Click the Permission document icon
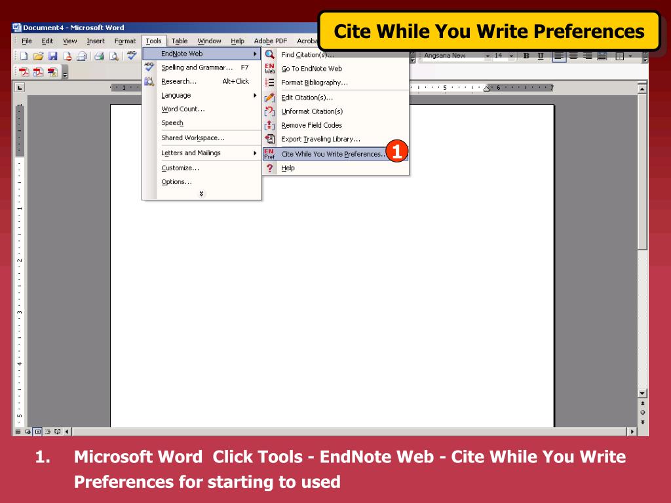The image size is (671, 503). (x=67, y=56)
